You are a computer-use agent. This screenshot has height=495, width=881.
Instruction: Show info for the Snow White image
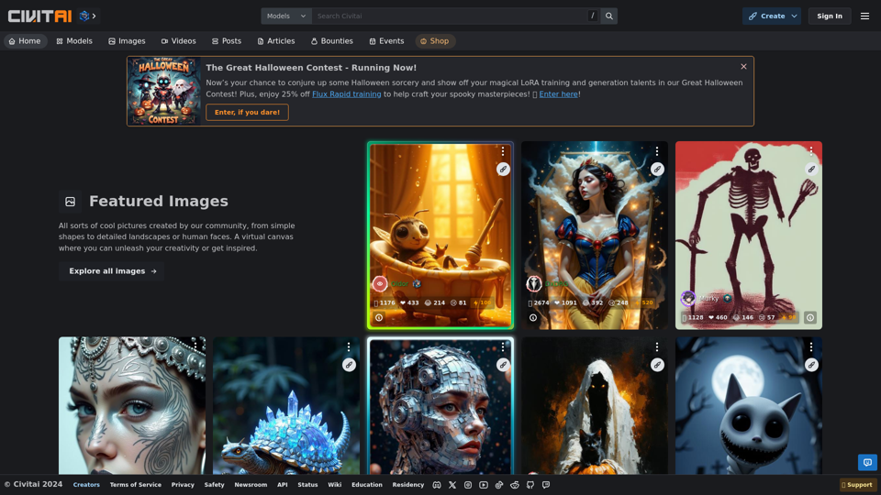tap(533, 318)
